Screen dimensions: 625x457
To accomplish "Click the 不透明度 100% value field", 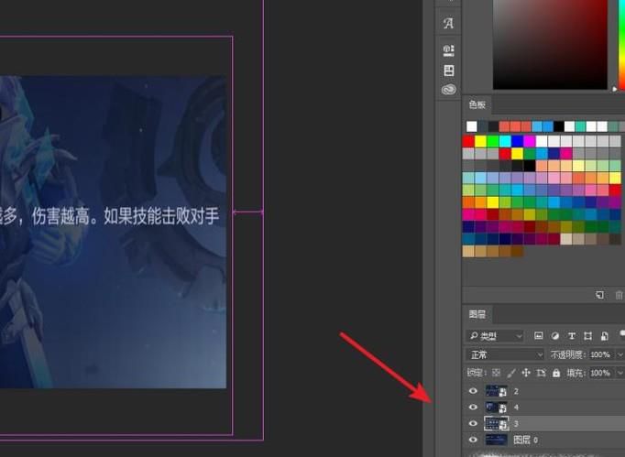I will tap(602, 354).
